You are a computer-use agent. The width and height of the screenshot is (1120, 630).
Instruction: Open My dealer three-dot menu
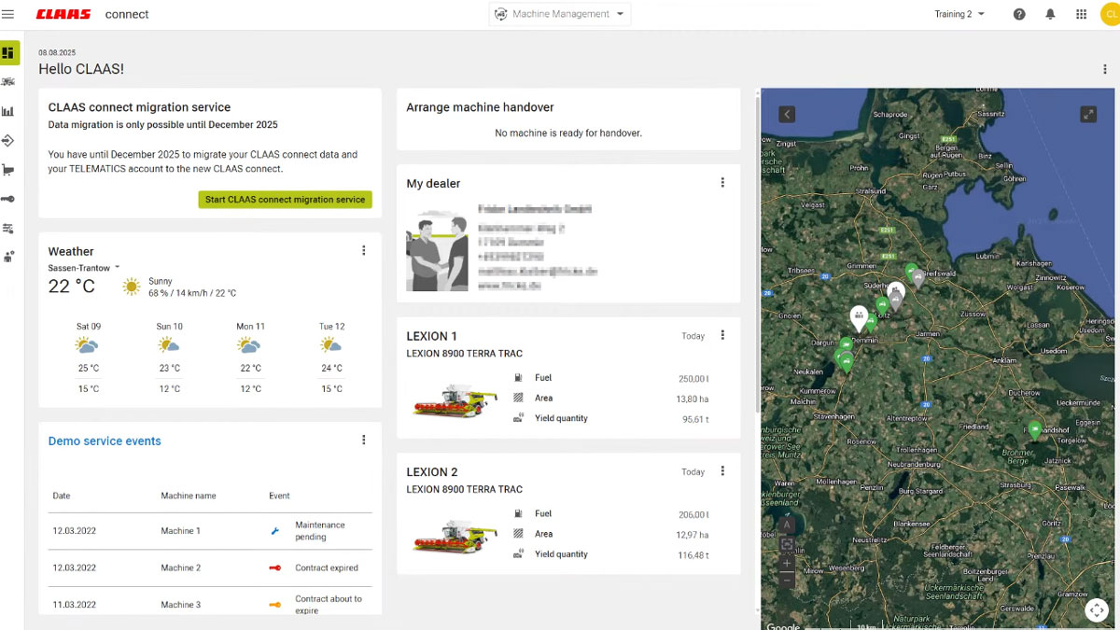pos(722,183)
